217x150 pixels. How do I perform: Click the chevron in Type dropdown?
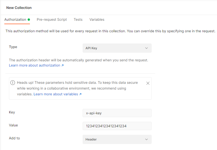tap(146, 48)
